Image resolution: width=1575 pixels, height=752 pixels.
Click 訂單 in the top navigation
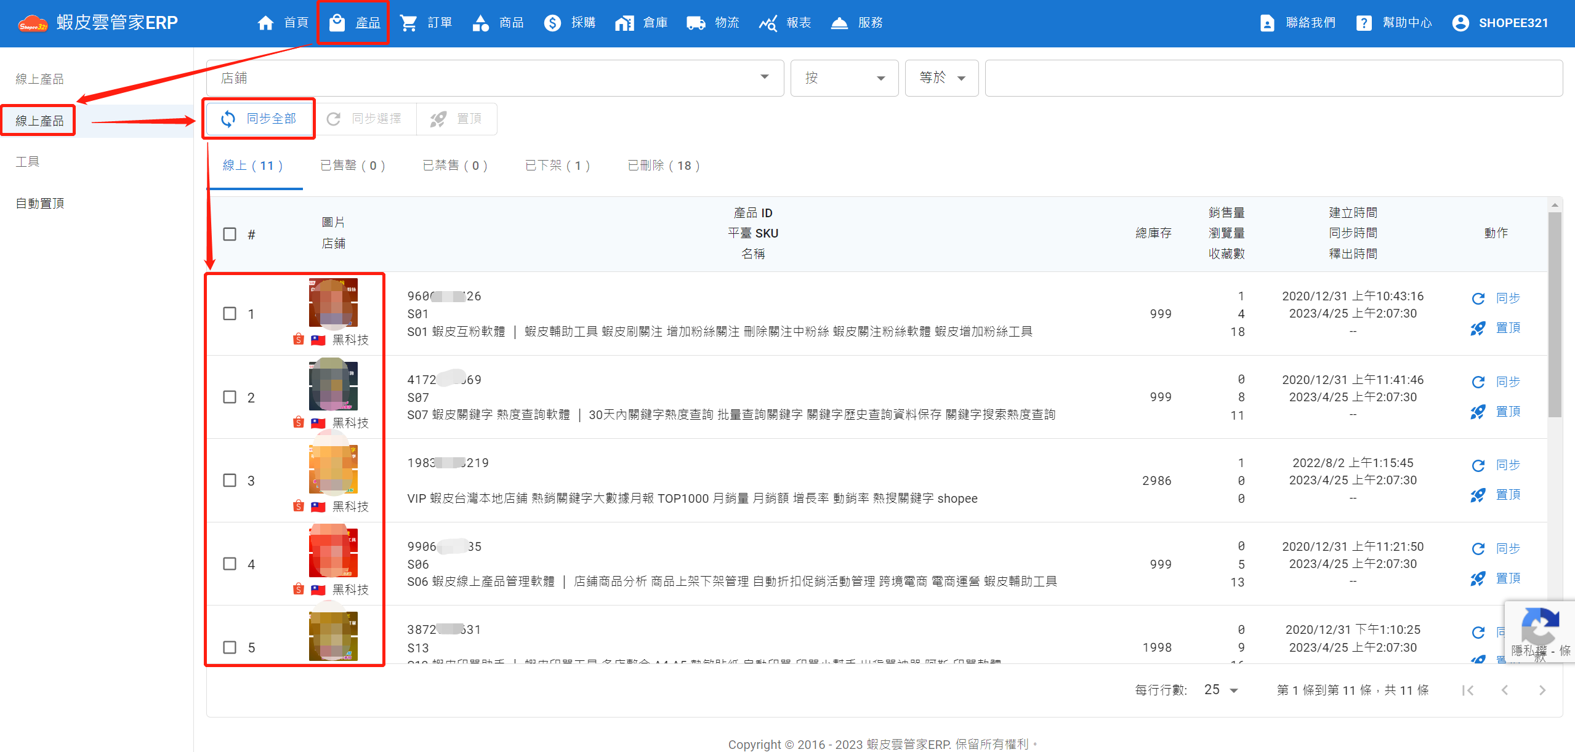coord(440,23)
